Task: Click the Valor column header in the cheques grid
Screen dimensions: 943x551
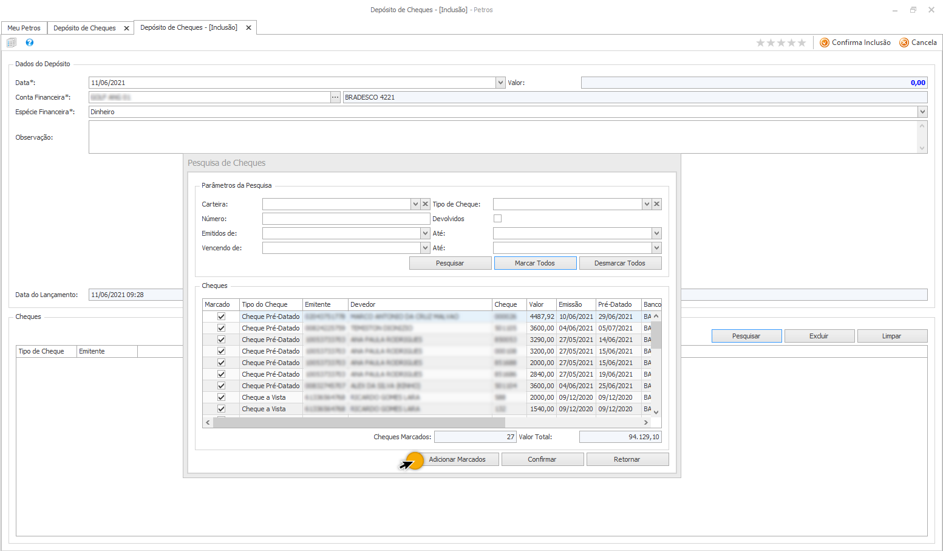Action: [x=542, y=304]
